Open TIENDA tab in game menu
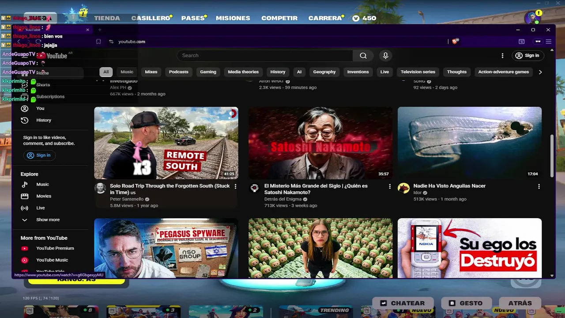Screen dimensions: 565x318 107,18
